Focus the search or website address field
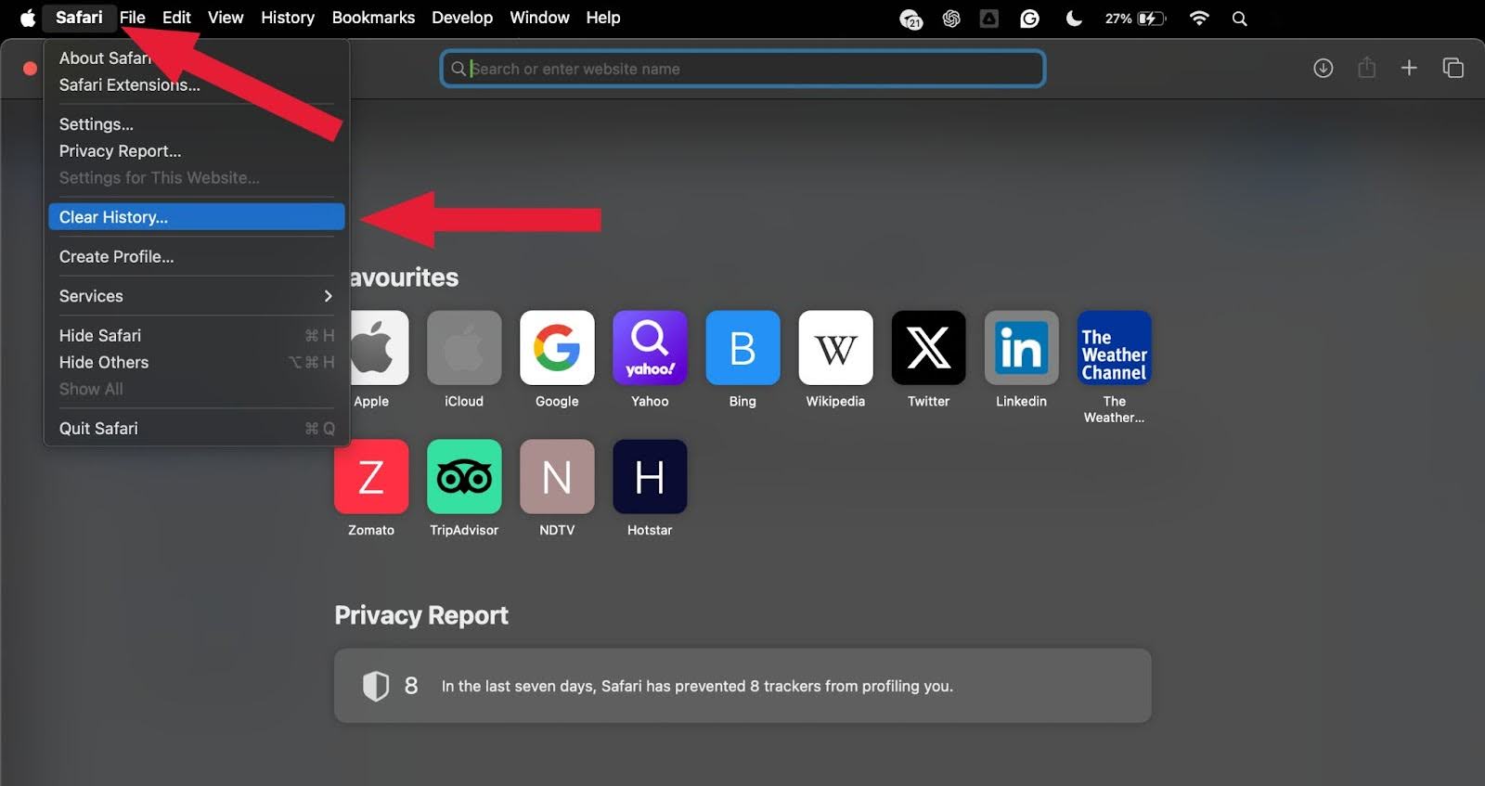Viewport: 1485px width, 786px height. [x=742, y=69]
